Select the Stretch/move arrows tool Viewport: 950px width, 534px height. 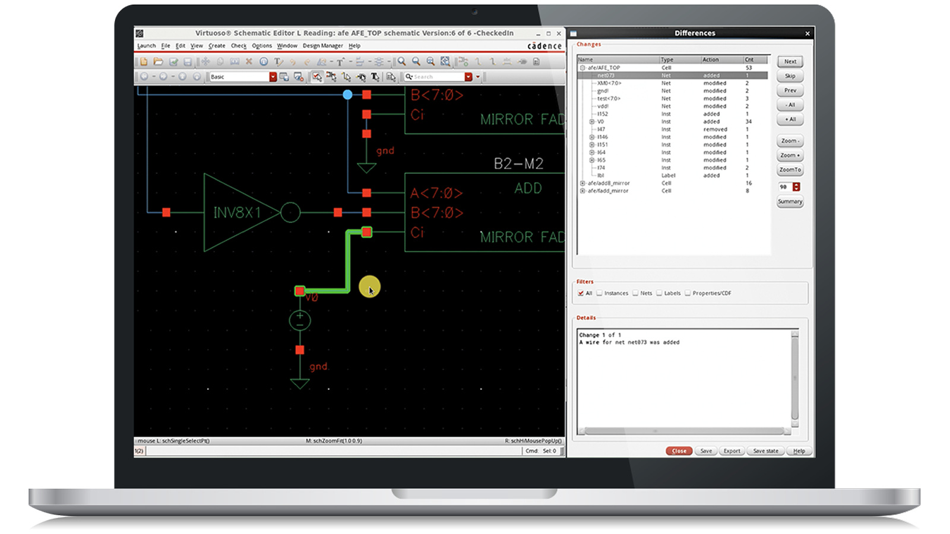pyautogui.click(x=205, y=62)
